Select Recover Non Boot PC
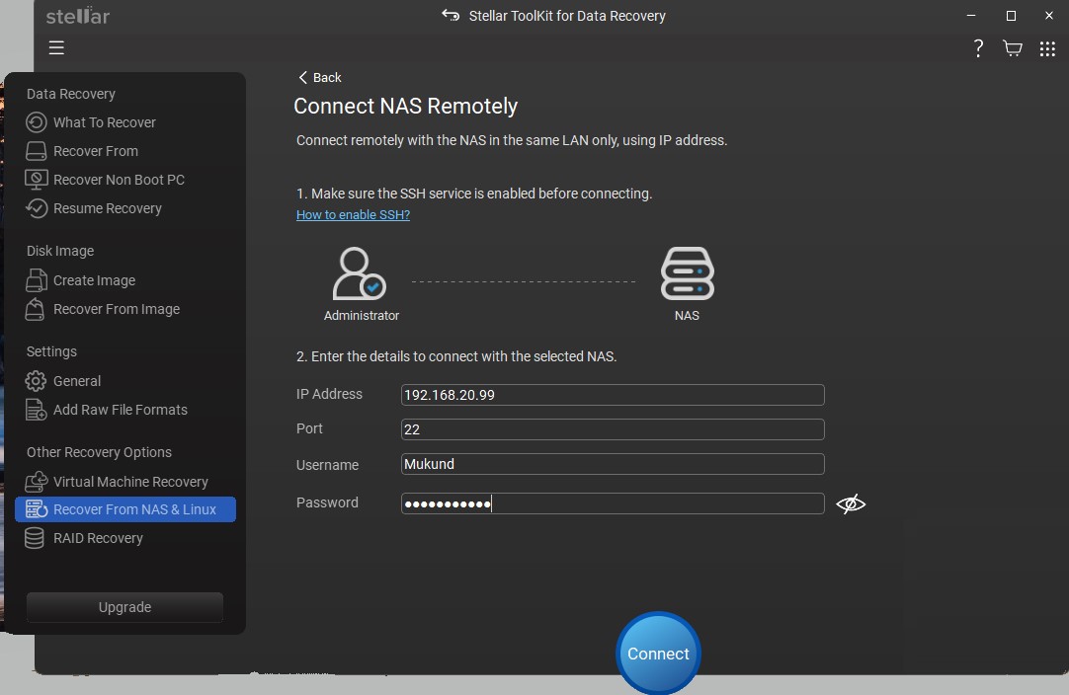The image size is (1069, 695). tap(119, 180)
